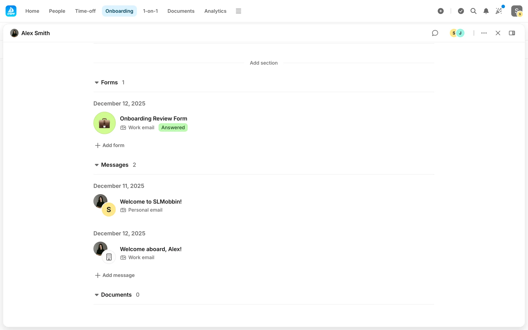Collapse the Messages section
Screen dimensions: 528x330
pyautogui.click(x=97, y=165)
